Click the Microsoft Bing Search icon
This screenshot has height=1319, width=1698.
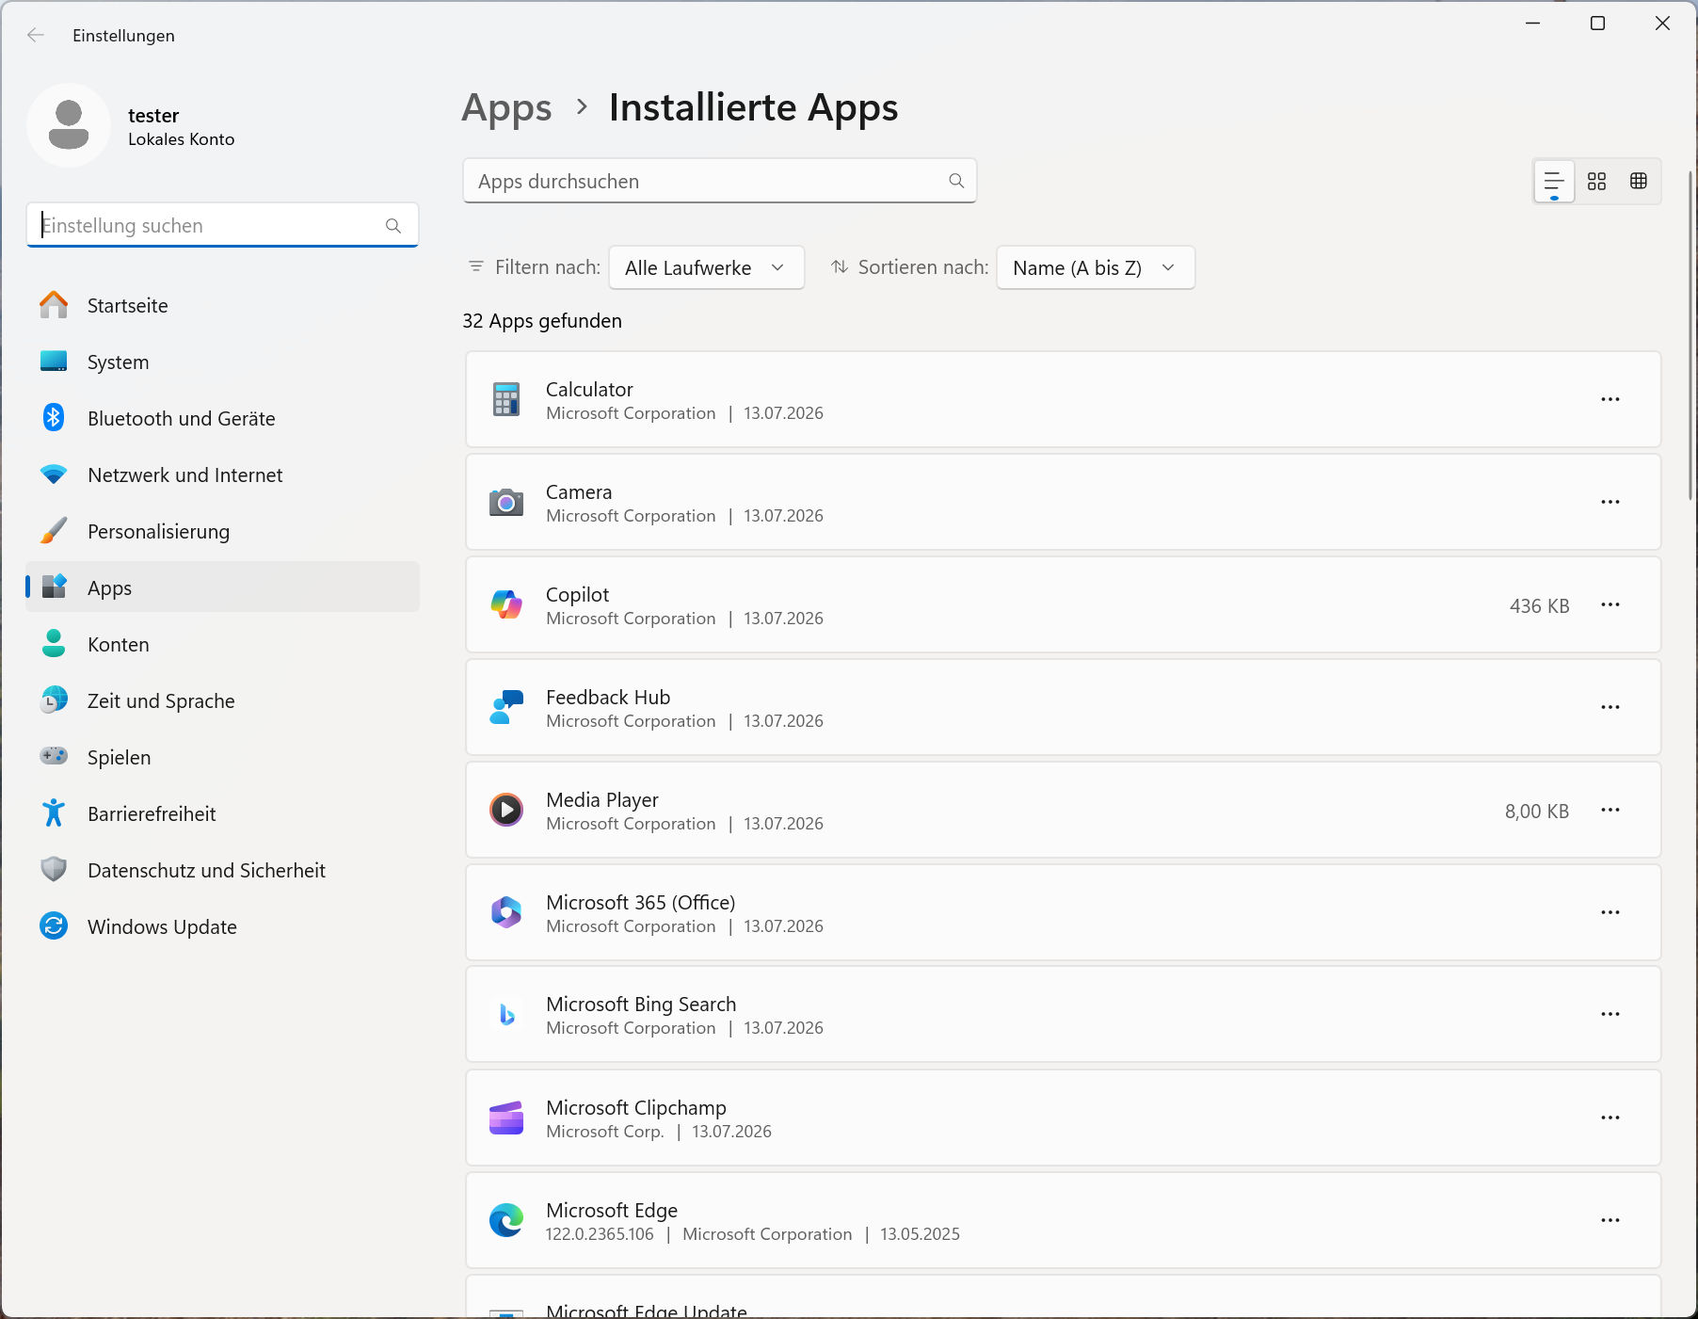point(506,1014)
